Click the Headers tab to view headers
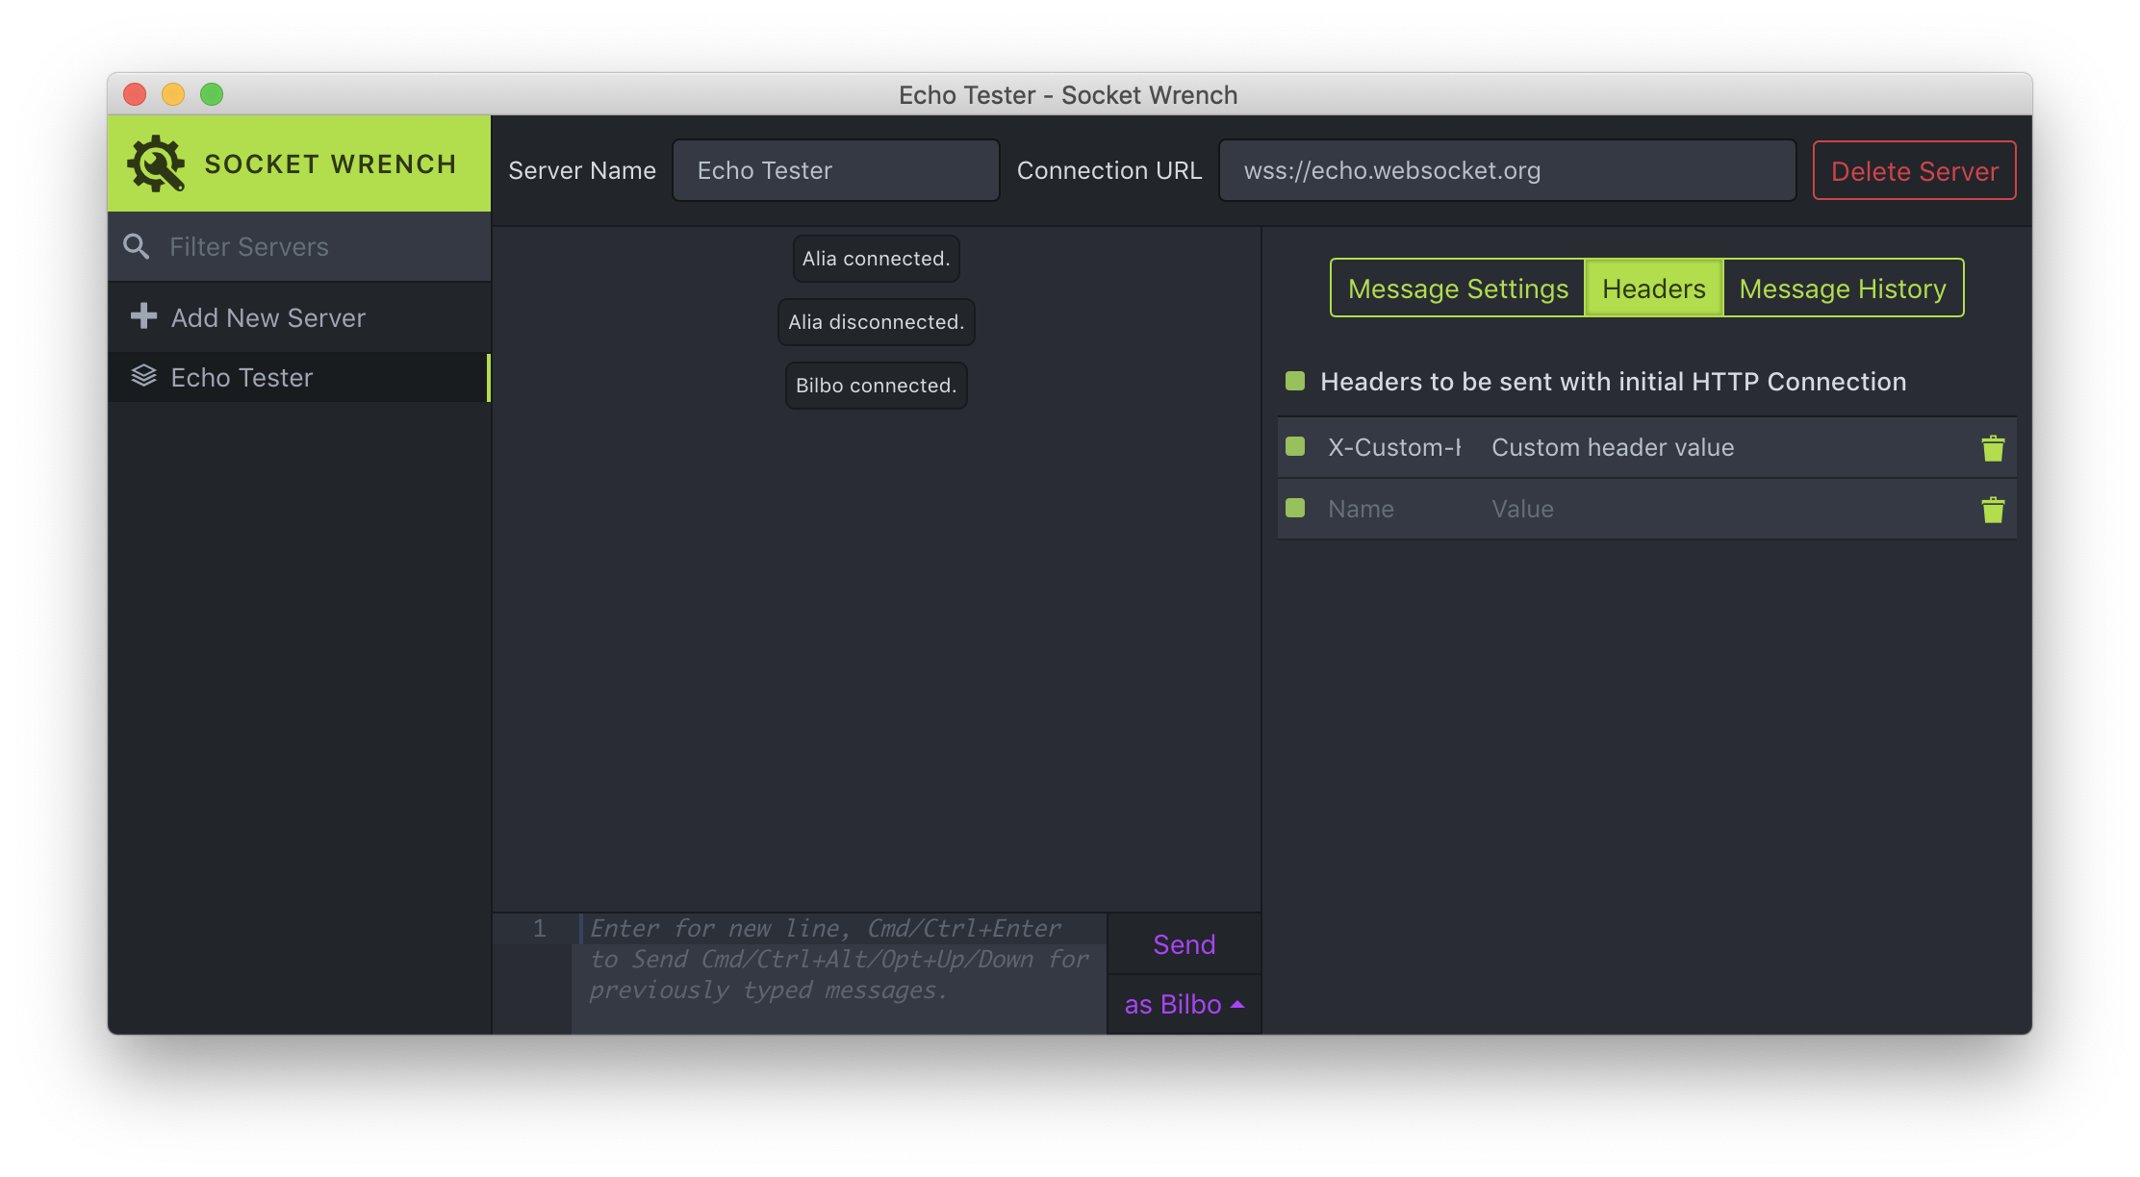Viewport: 2140px width, 1177px height. pyautogui.click(x=1653, y=287)
